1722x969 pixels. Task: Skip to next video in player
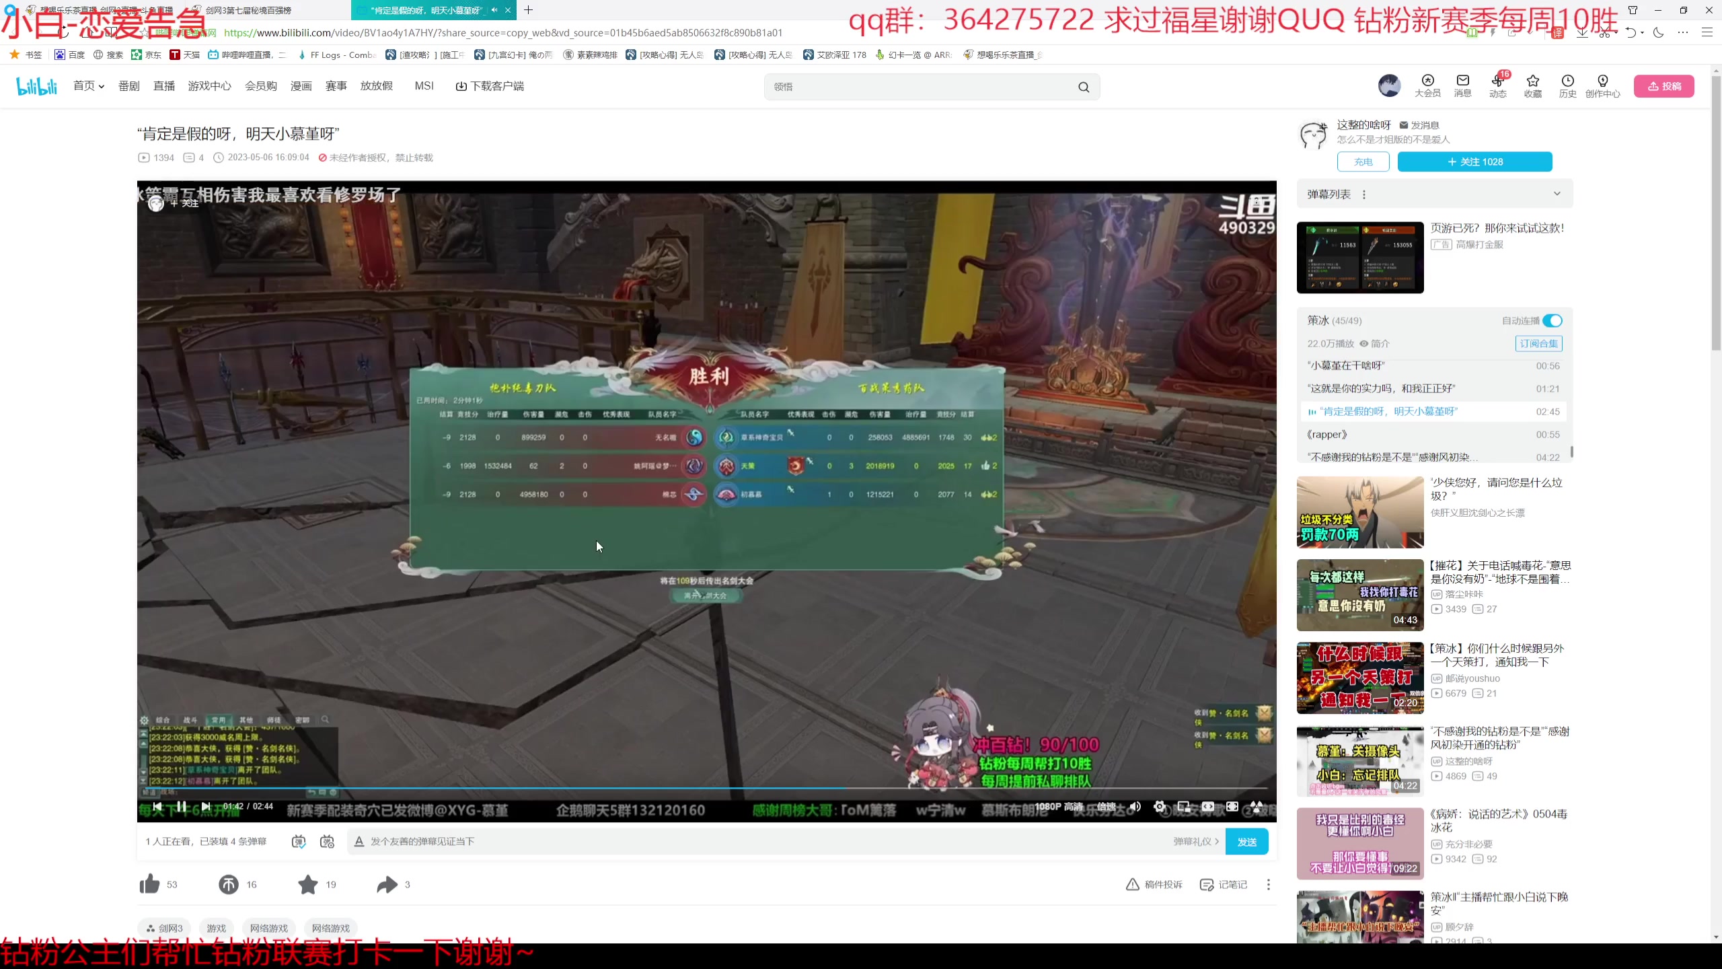[206, 806]
